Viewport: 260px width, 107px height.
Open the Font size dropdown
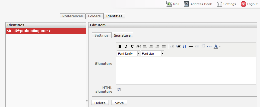(x=153, y=54)
